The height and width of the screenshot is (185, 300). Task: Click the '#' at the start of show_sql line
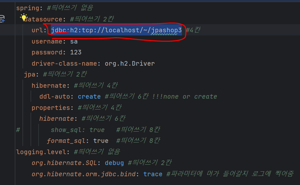coord(18,130)
